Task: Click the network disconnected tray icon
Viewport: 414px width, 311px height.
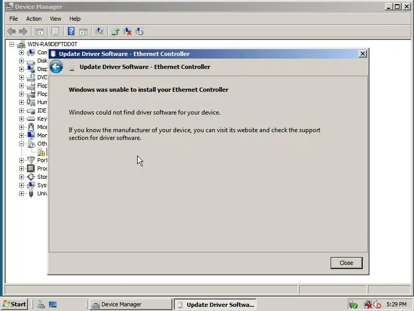Action: point(367,305)
